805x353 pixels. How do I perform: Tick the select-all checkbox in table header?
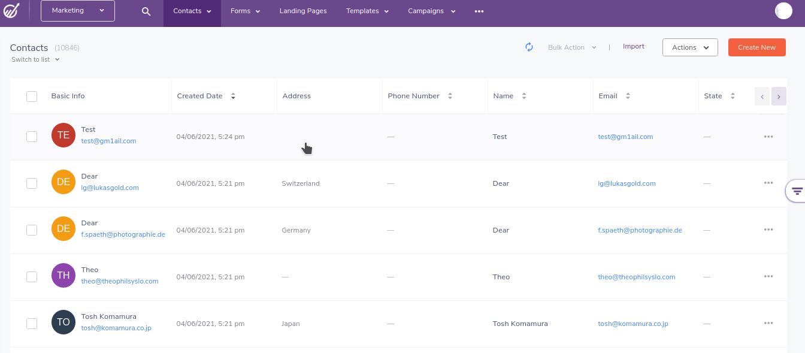(32, 96)
